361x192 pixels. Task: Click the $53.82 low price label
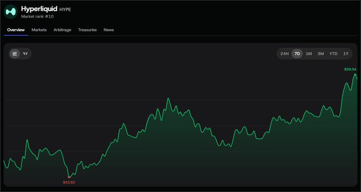(69, 182)
